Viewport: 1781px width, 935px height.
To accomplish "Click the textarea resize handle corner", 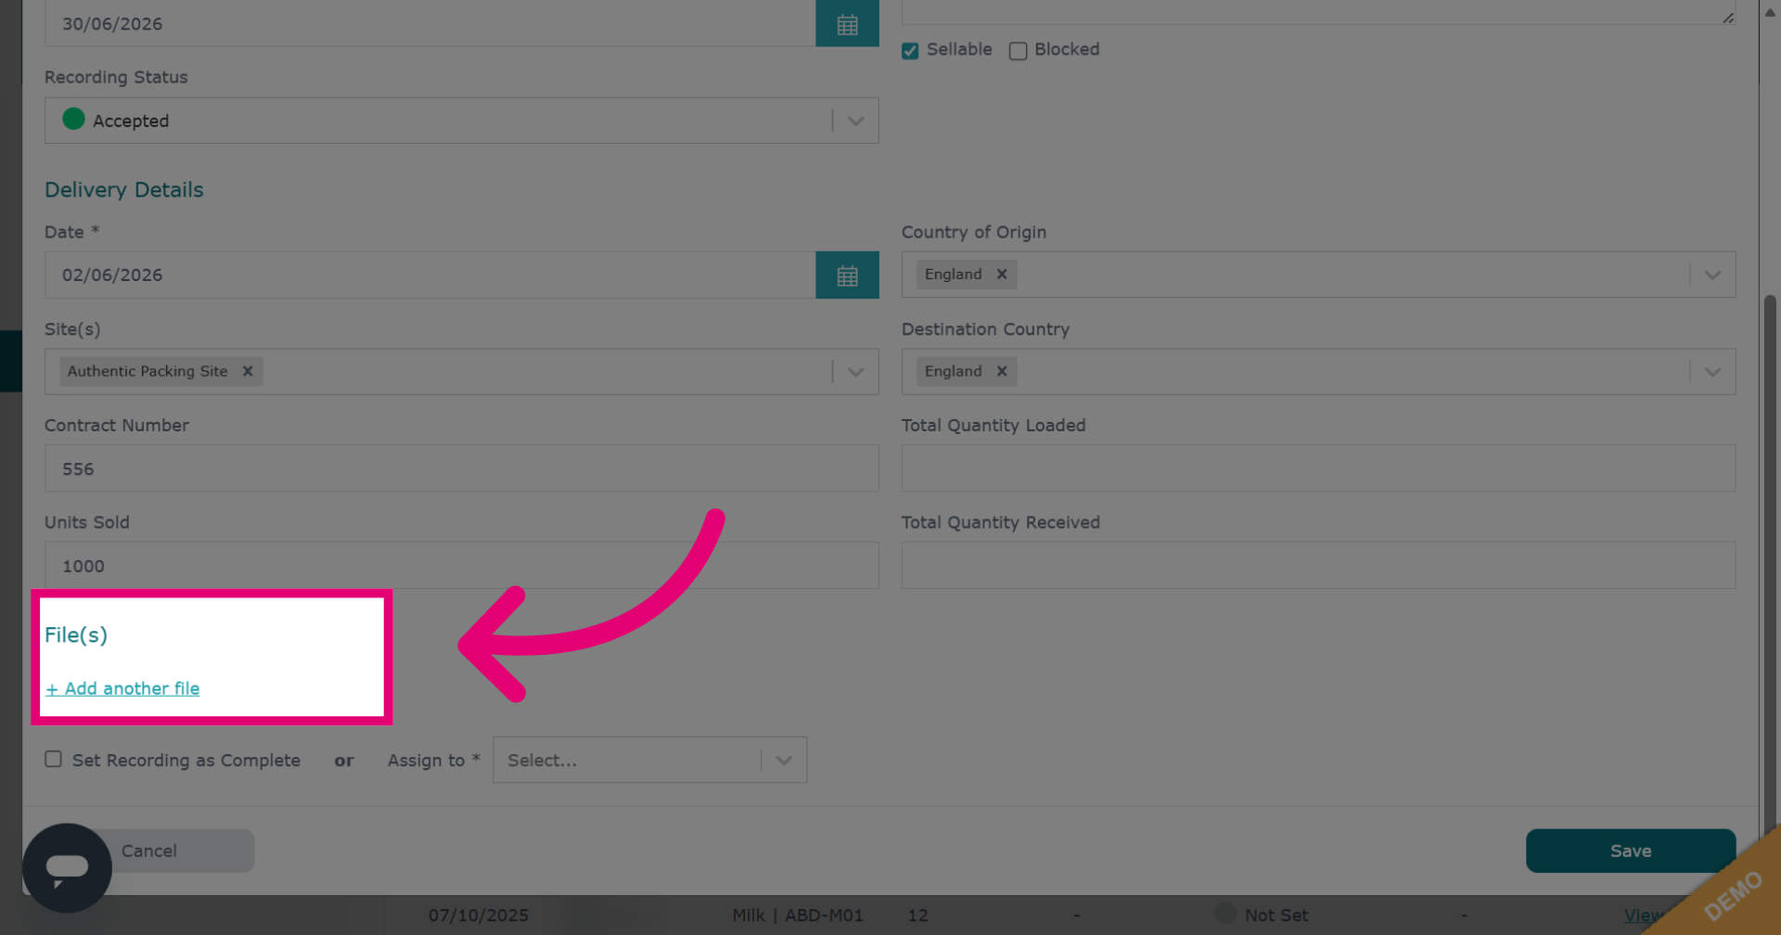I will (x=1728, y=18).
